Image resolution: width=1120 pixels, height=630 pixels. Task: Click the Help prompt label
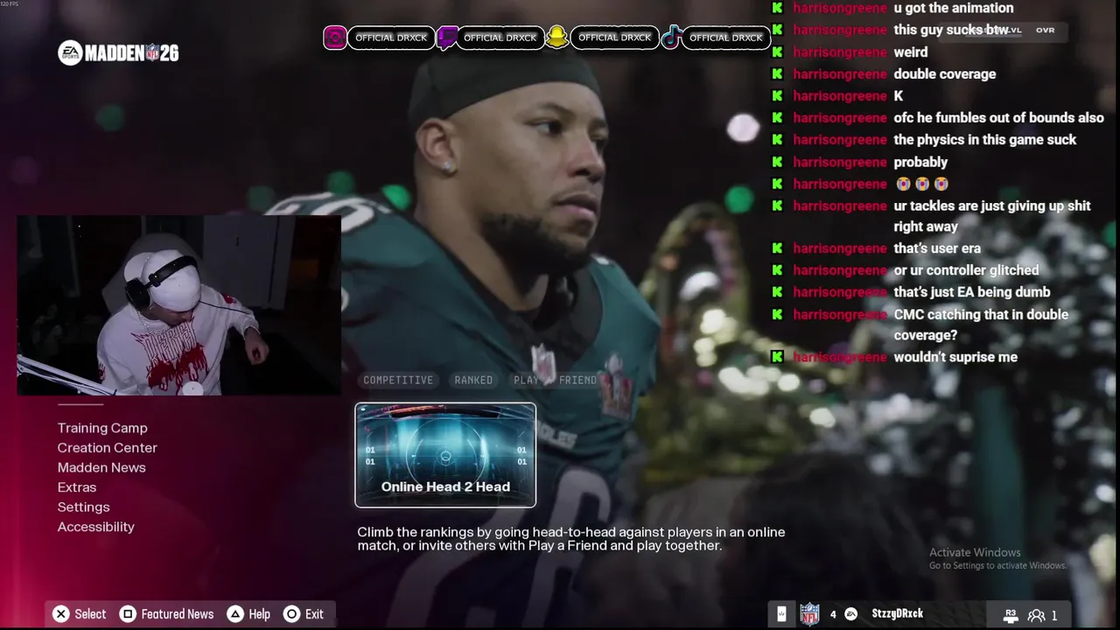[x=260, y=614]
